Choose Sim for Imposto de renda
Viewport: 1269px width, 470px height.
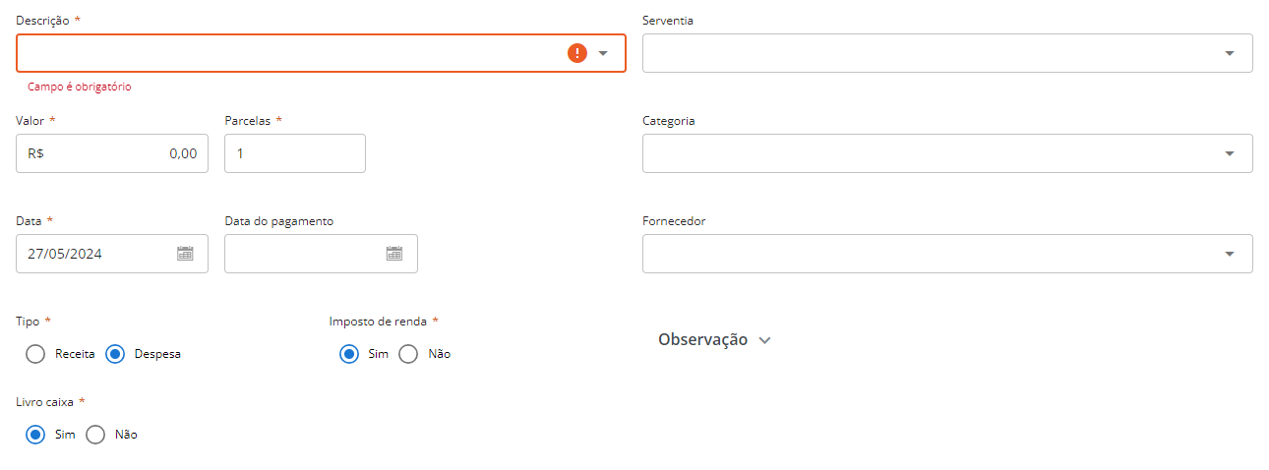(348, 354)
